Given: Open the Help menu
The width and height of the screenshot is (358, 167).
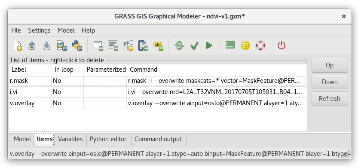Looking at the screenshot, I should tap(89, 30).
